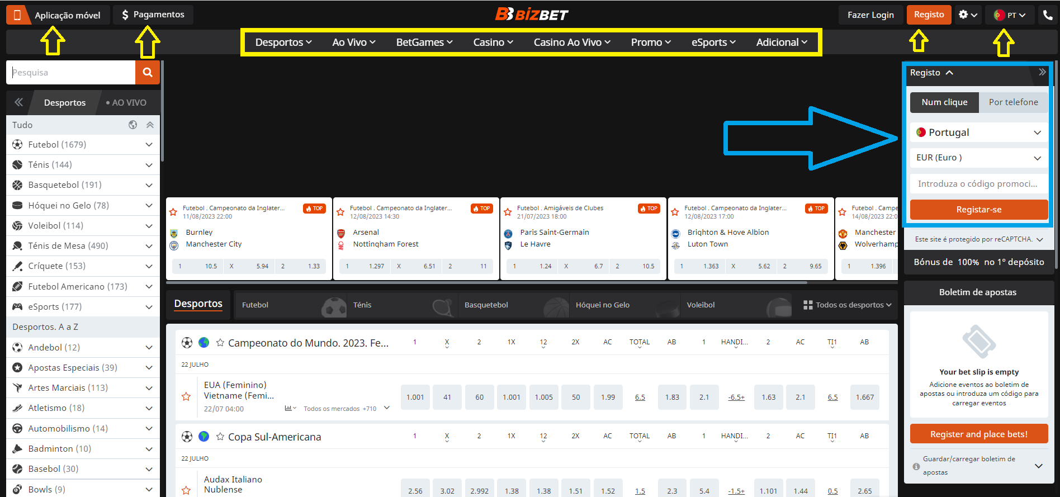
Task: Click Registar-se button
Action: [978, 210]
